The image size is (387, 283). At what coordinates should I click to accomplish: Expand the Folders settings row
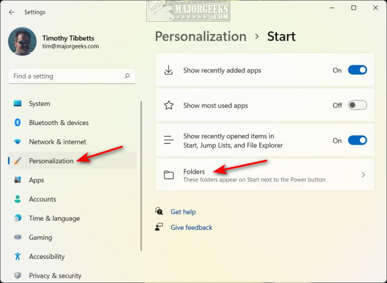pos(254,175)
